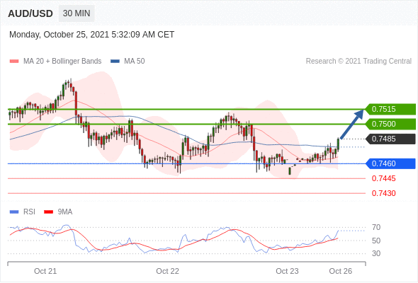The height and width of the screenshot is (283, 418).
Task: Click the blue MA 50 legend swatch
Action: (x=115, y=62)
